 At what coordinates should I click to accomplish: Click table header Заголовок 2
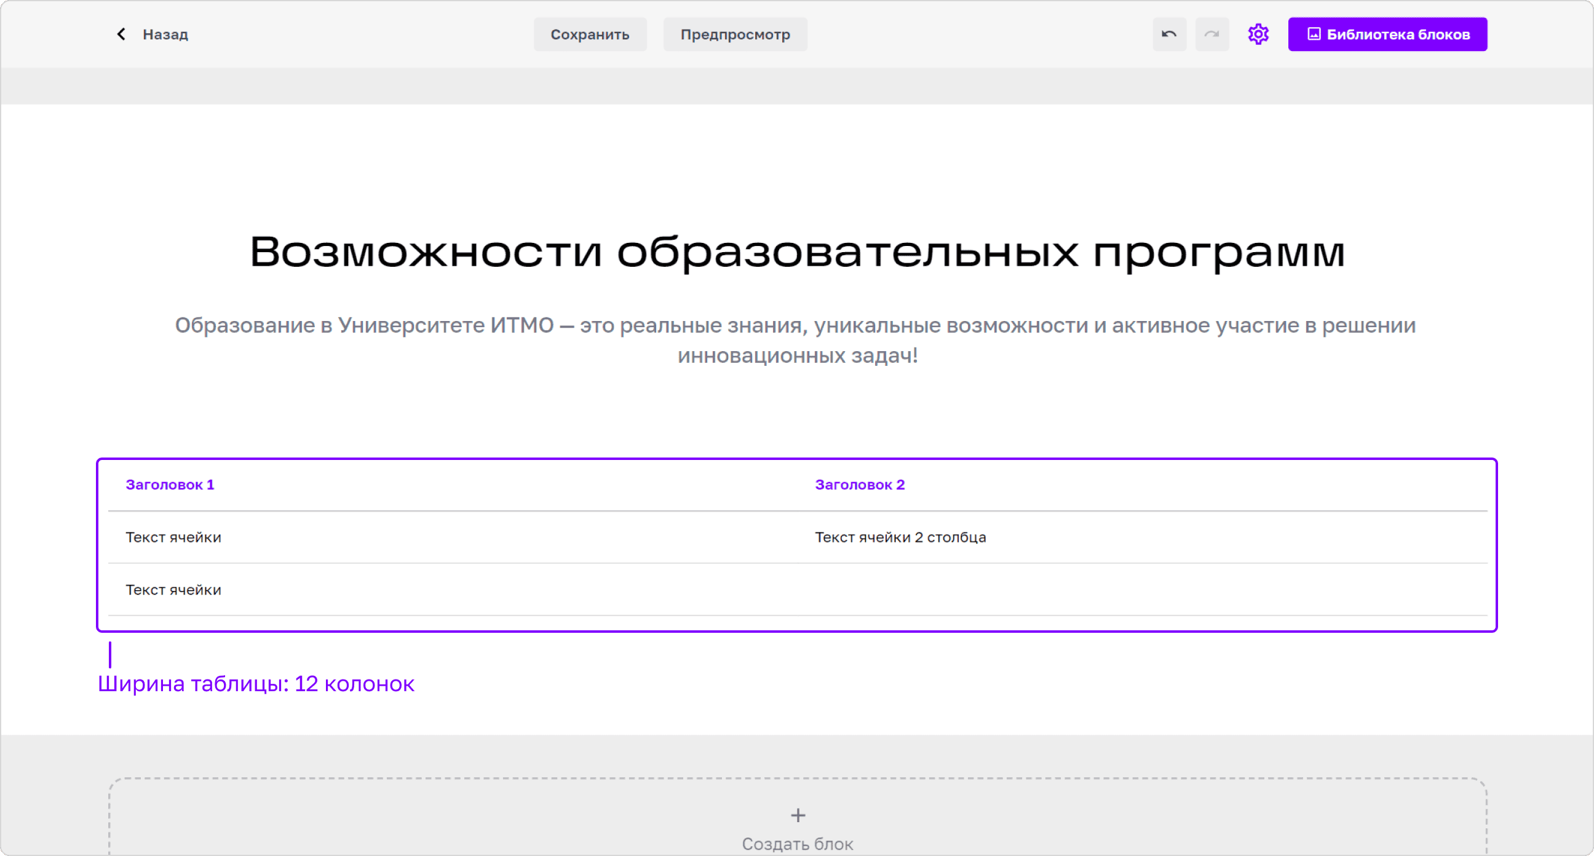(x=860, y=485)
